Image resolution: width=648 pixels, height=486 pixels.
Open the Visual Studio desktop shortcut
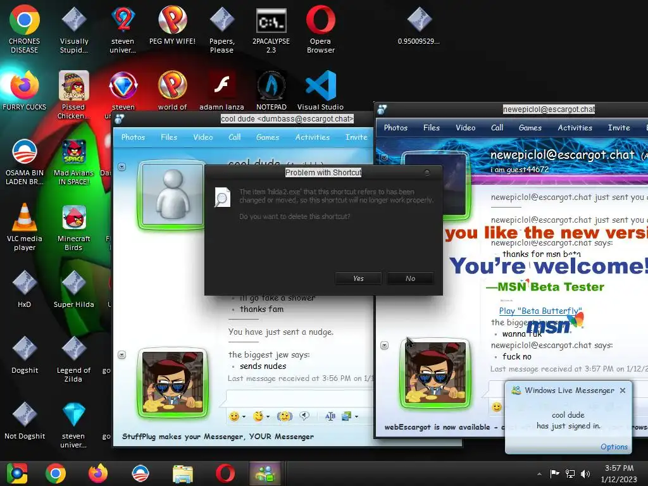320,91
